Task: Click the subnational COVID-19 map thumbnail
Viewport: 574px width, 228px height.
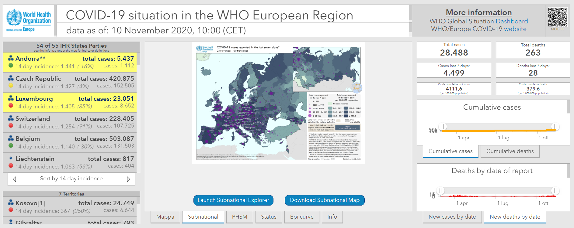Action: pyautogui.click(x=278, y=103)
